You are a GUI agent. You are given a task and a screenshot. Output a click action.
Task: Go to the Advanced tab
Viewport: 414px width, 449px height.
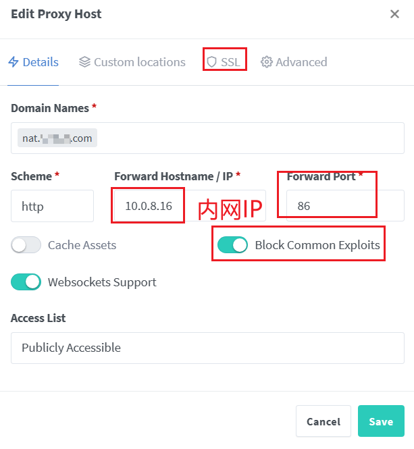click(301, 62)
